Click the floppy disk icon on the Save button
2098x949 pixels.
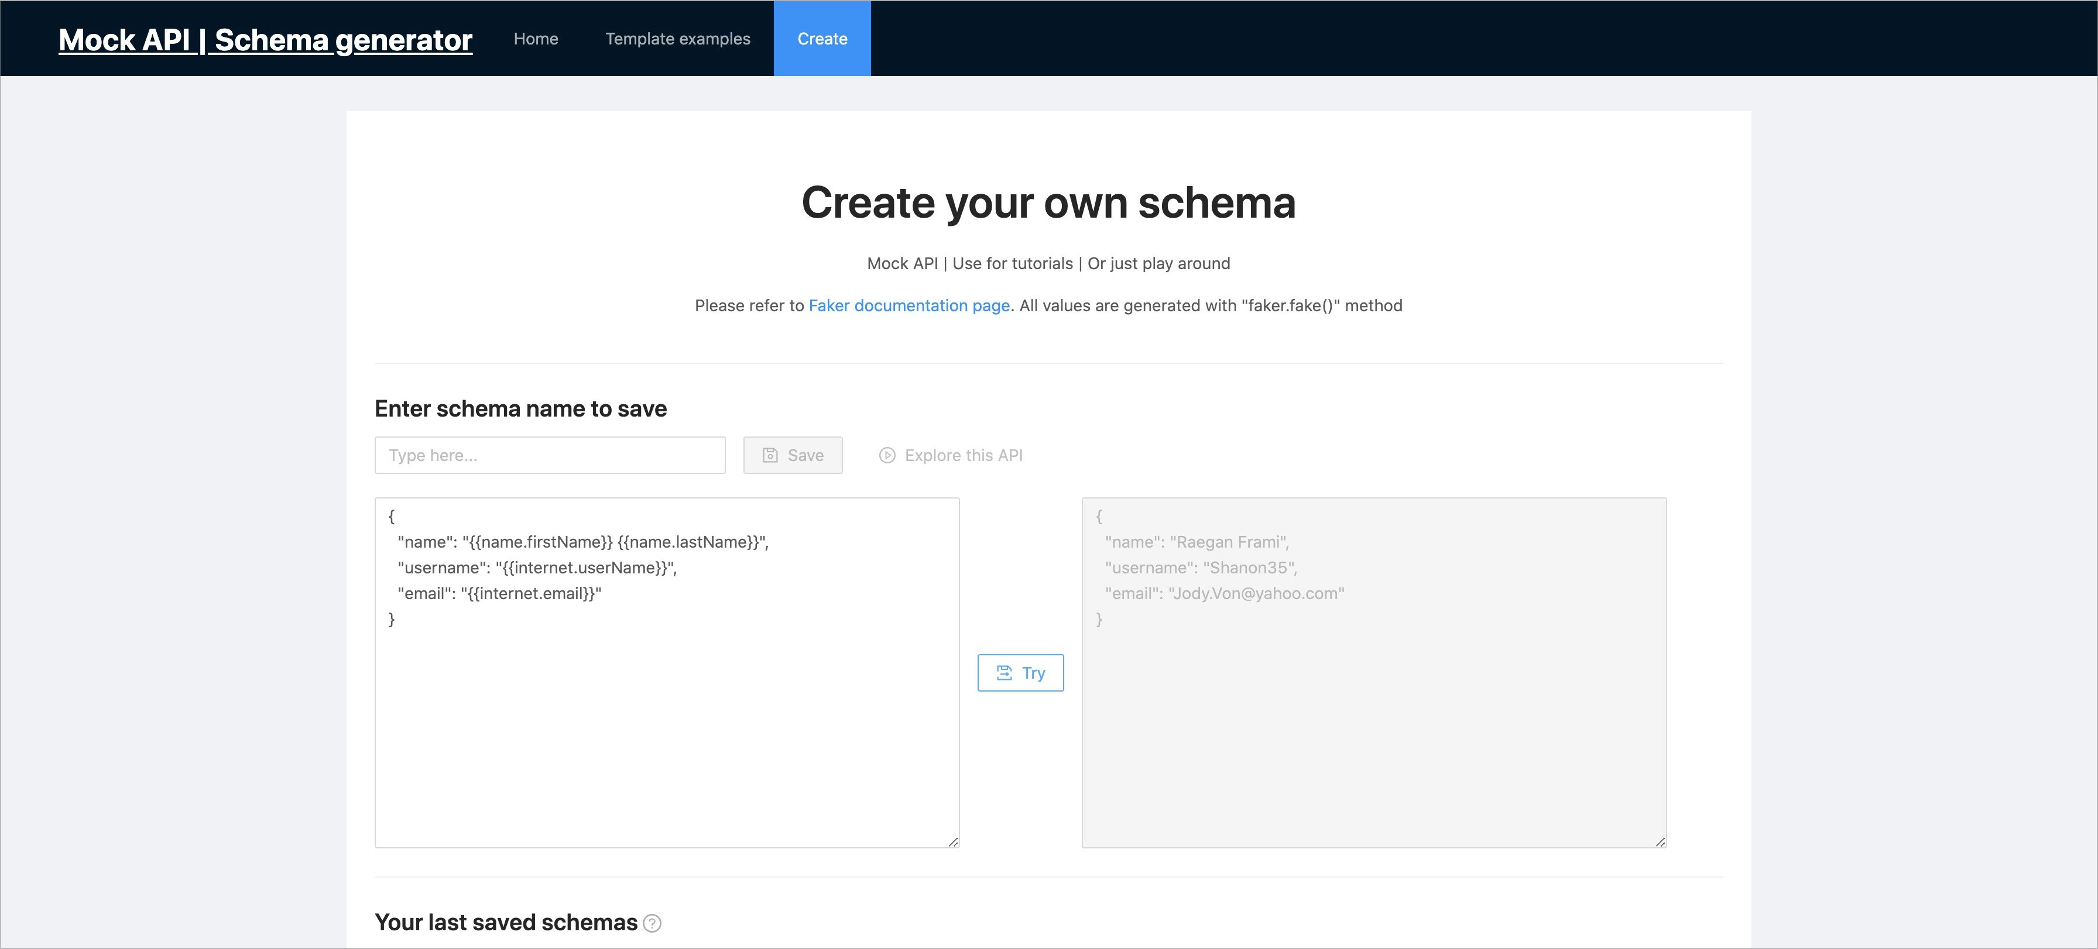770,455
